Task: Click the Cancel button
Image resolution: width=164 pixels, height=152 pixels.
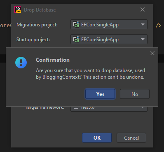Action: click(131, 138)
